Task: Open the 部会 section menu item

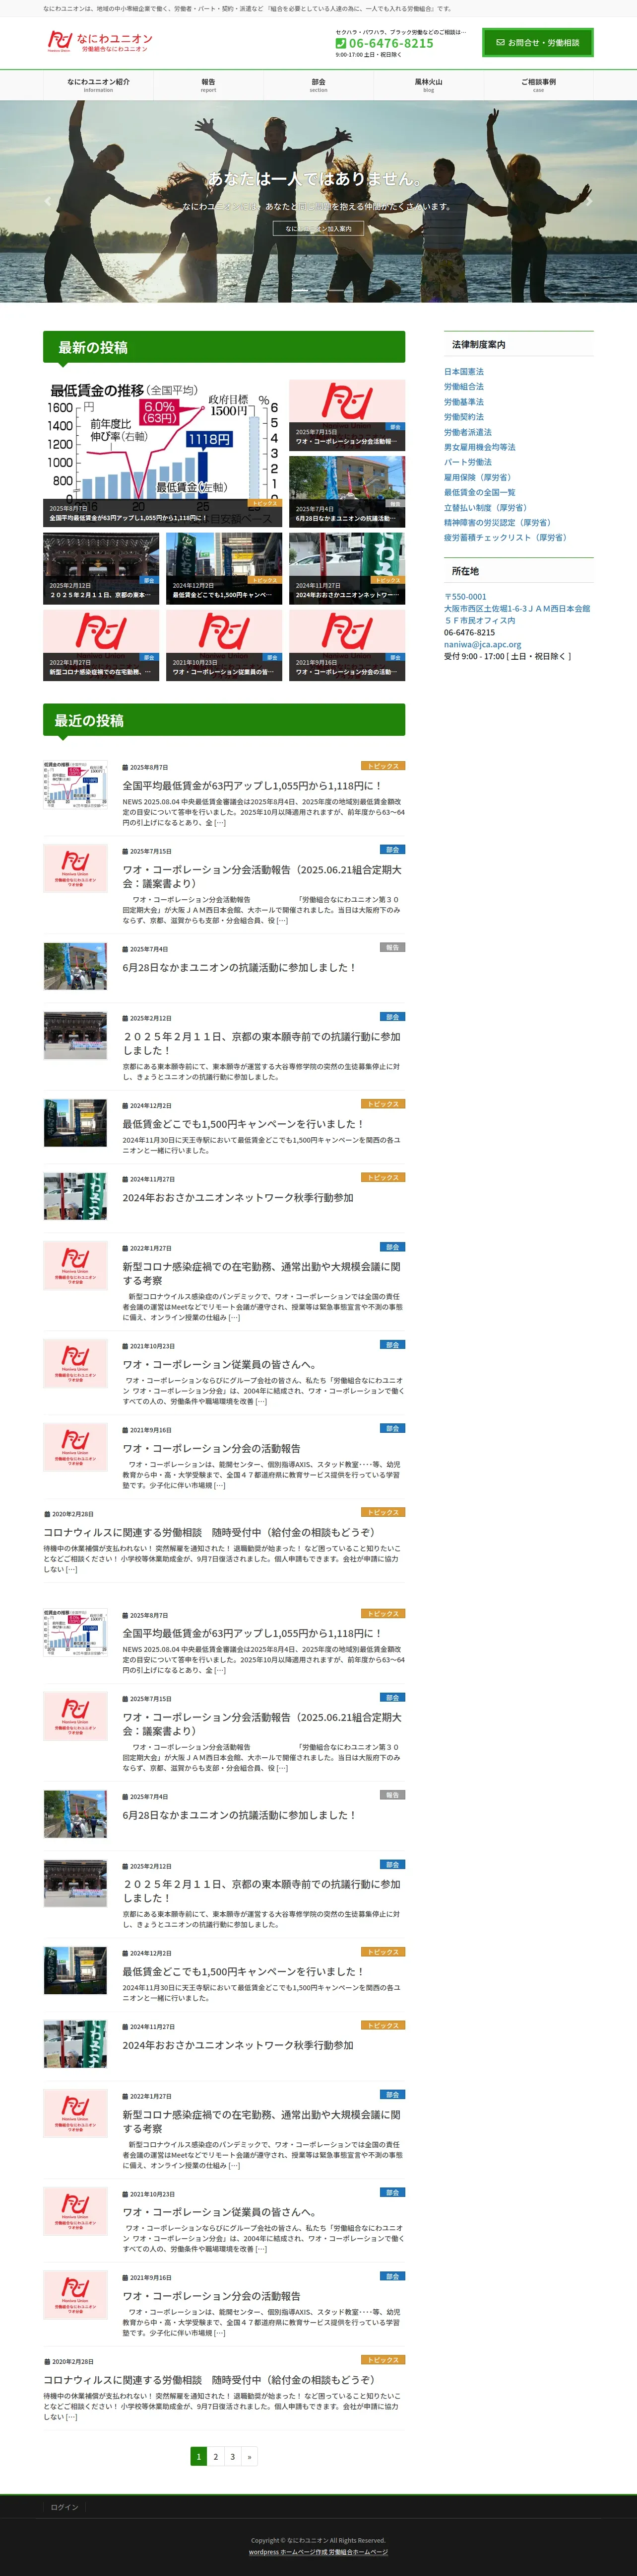Action: (x=318, y=85)
